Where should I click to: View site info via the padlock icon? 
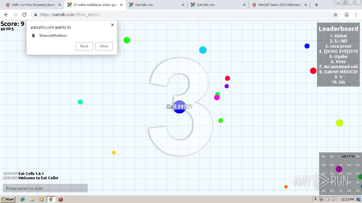tap(35, 15)
